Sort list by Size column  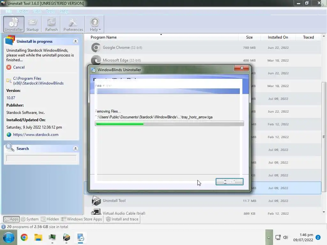[249, 37]
